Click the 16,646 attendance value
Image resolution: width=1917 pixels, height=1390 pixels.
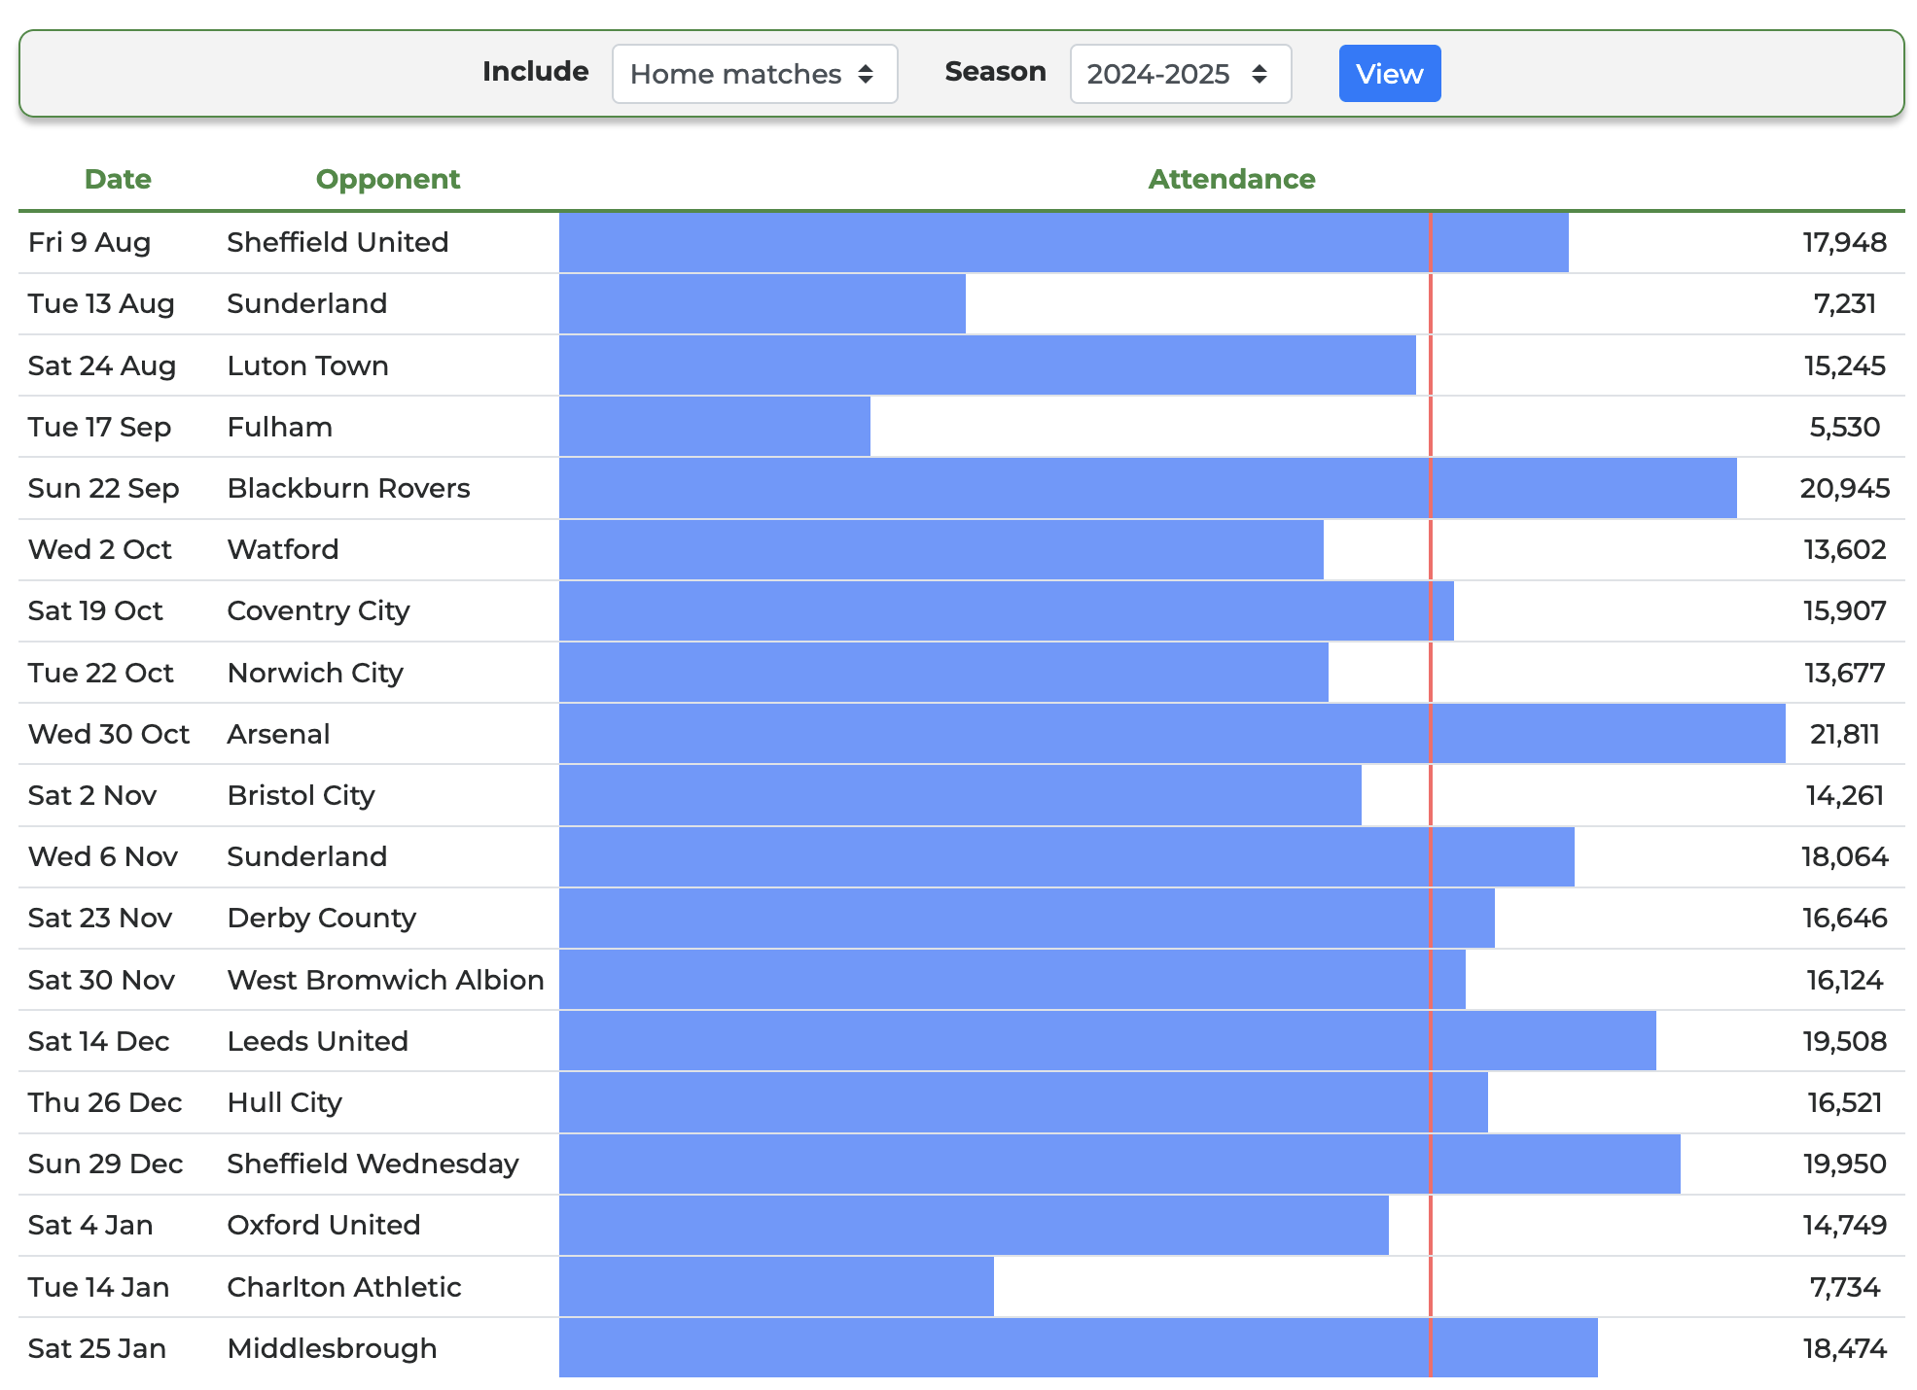[x=1844, y=918]
